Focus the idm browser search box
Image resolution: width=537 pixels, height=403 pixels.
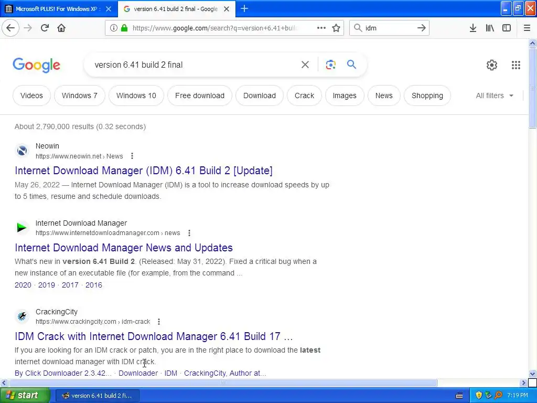[x=389, y=28]
